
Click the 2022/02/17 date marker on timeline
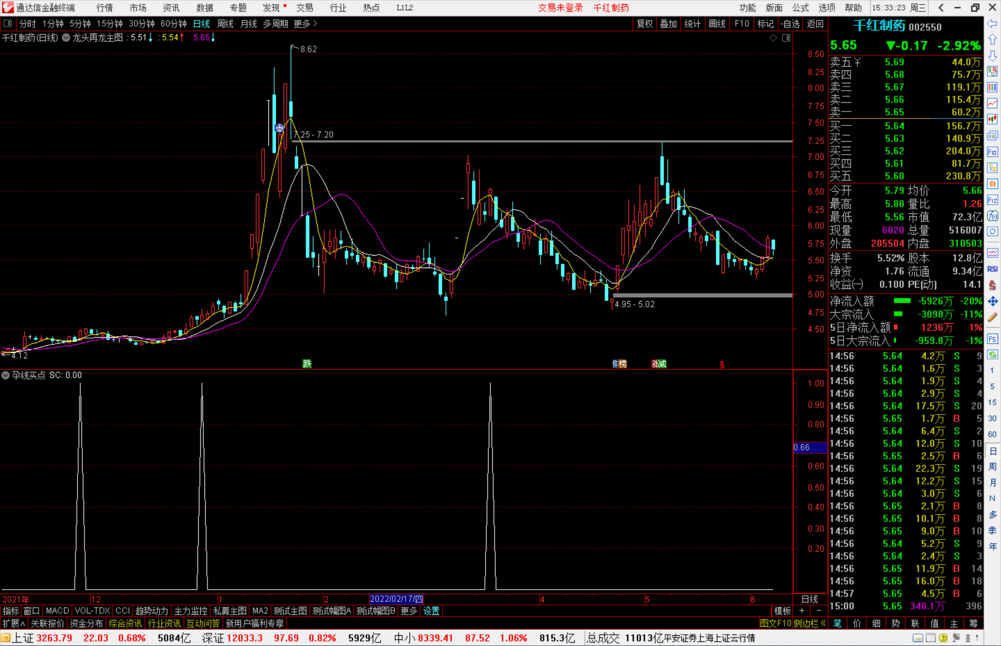[x=396, y=599]
